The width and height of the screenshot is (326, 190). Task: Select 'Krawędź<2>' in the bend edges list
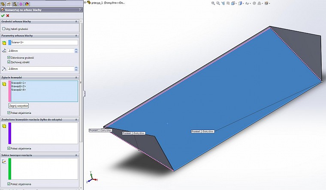point(18,86)
